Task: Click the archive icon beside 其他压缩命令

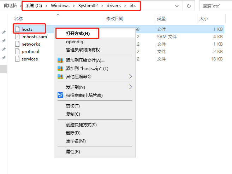Action: (x=60, y=76)
